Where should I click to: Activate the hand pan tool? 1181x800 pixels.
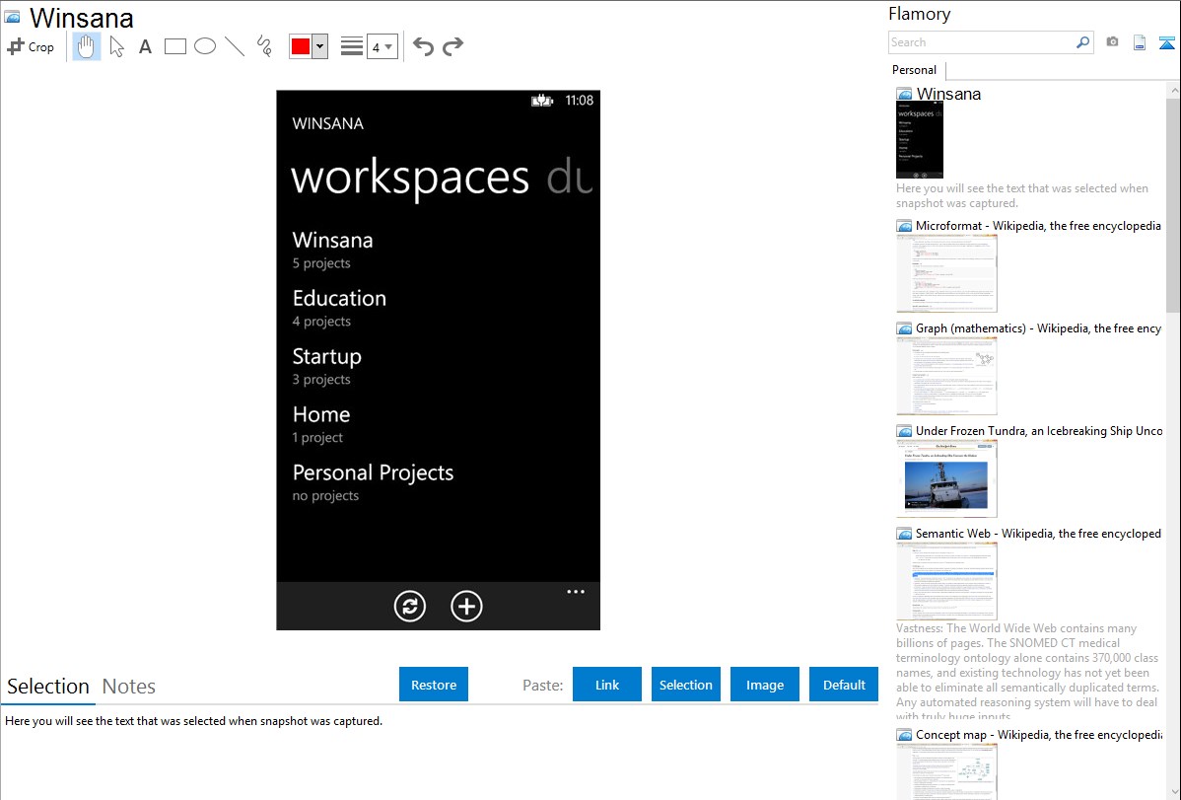[x=87, y=46]
